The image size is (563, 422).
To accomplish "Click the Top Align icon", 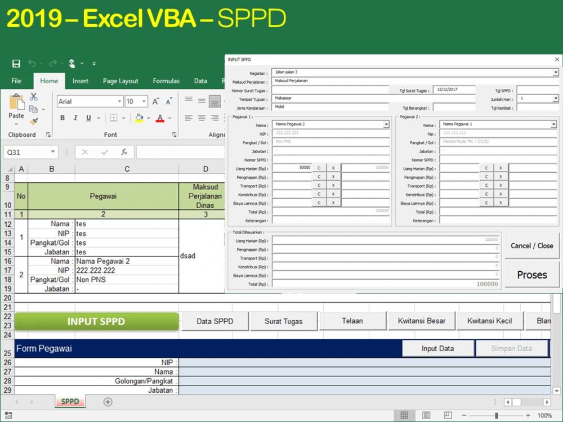I will point(189,100).
